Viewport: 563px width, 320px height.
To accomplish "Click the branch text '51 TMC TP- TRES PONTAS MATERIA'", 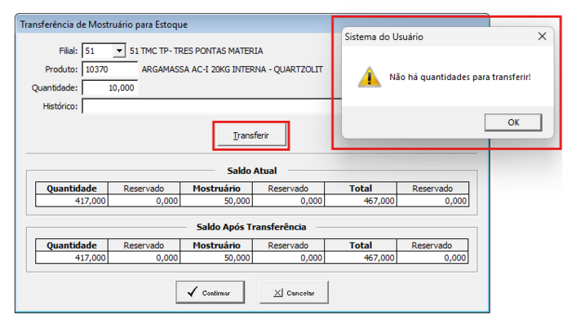I will 197,51.
